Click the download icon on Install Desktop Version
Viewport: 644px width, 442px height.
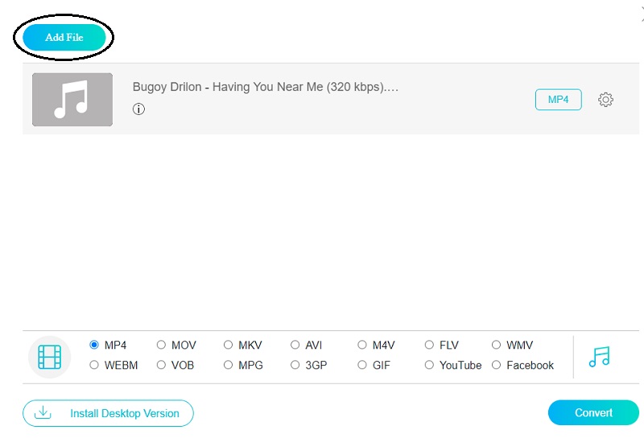click(x=43, y=413)
